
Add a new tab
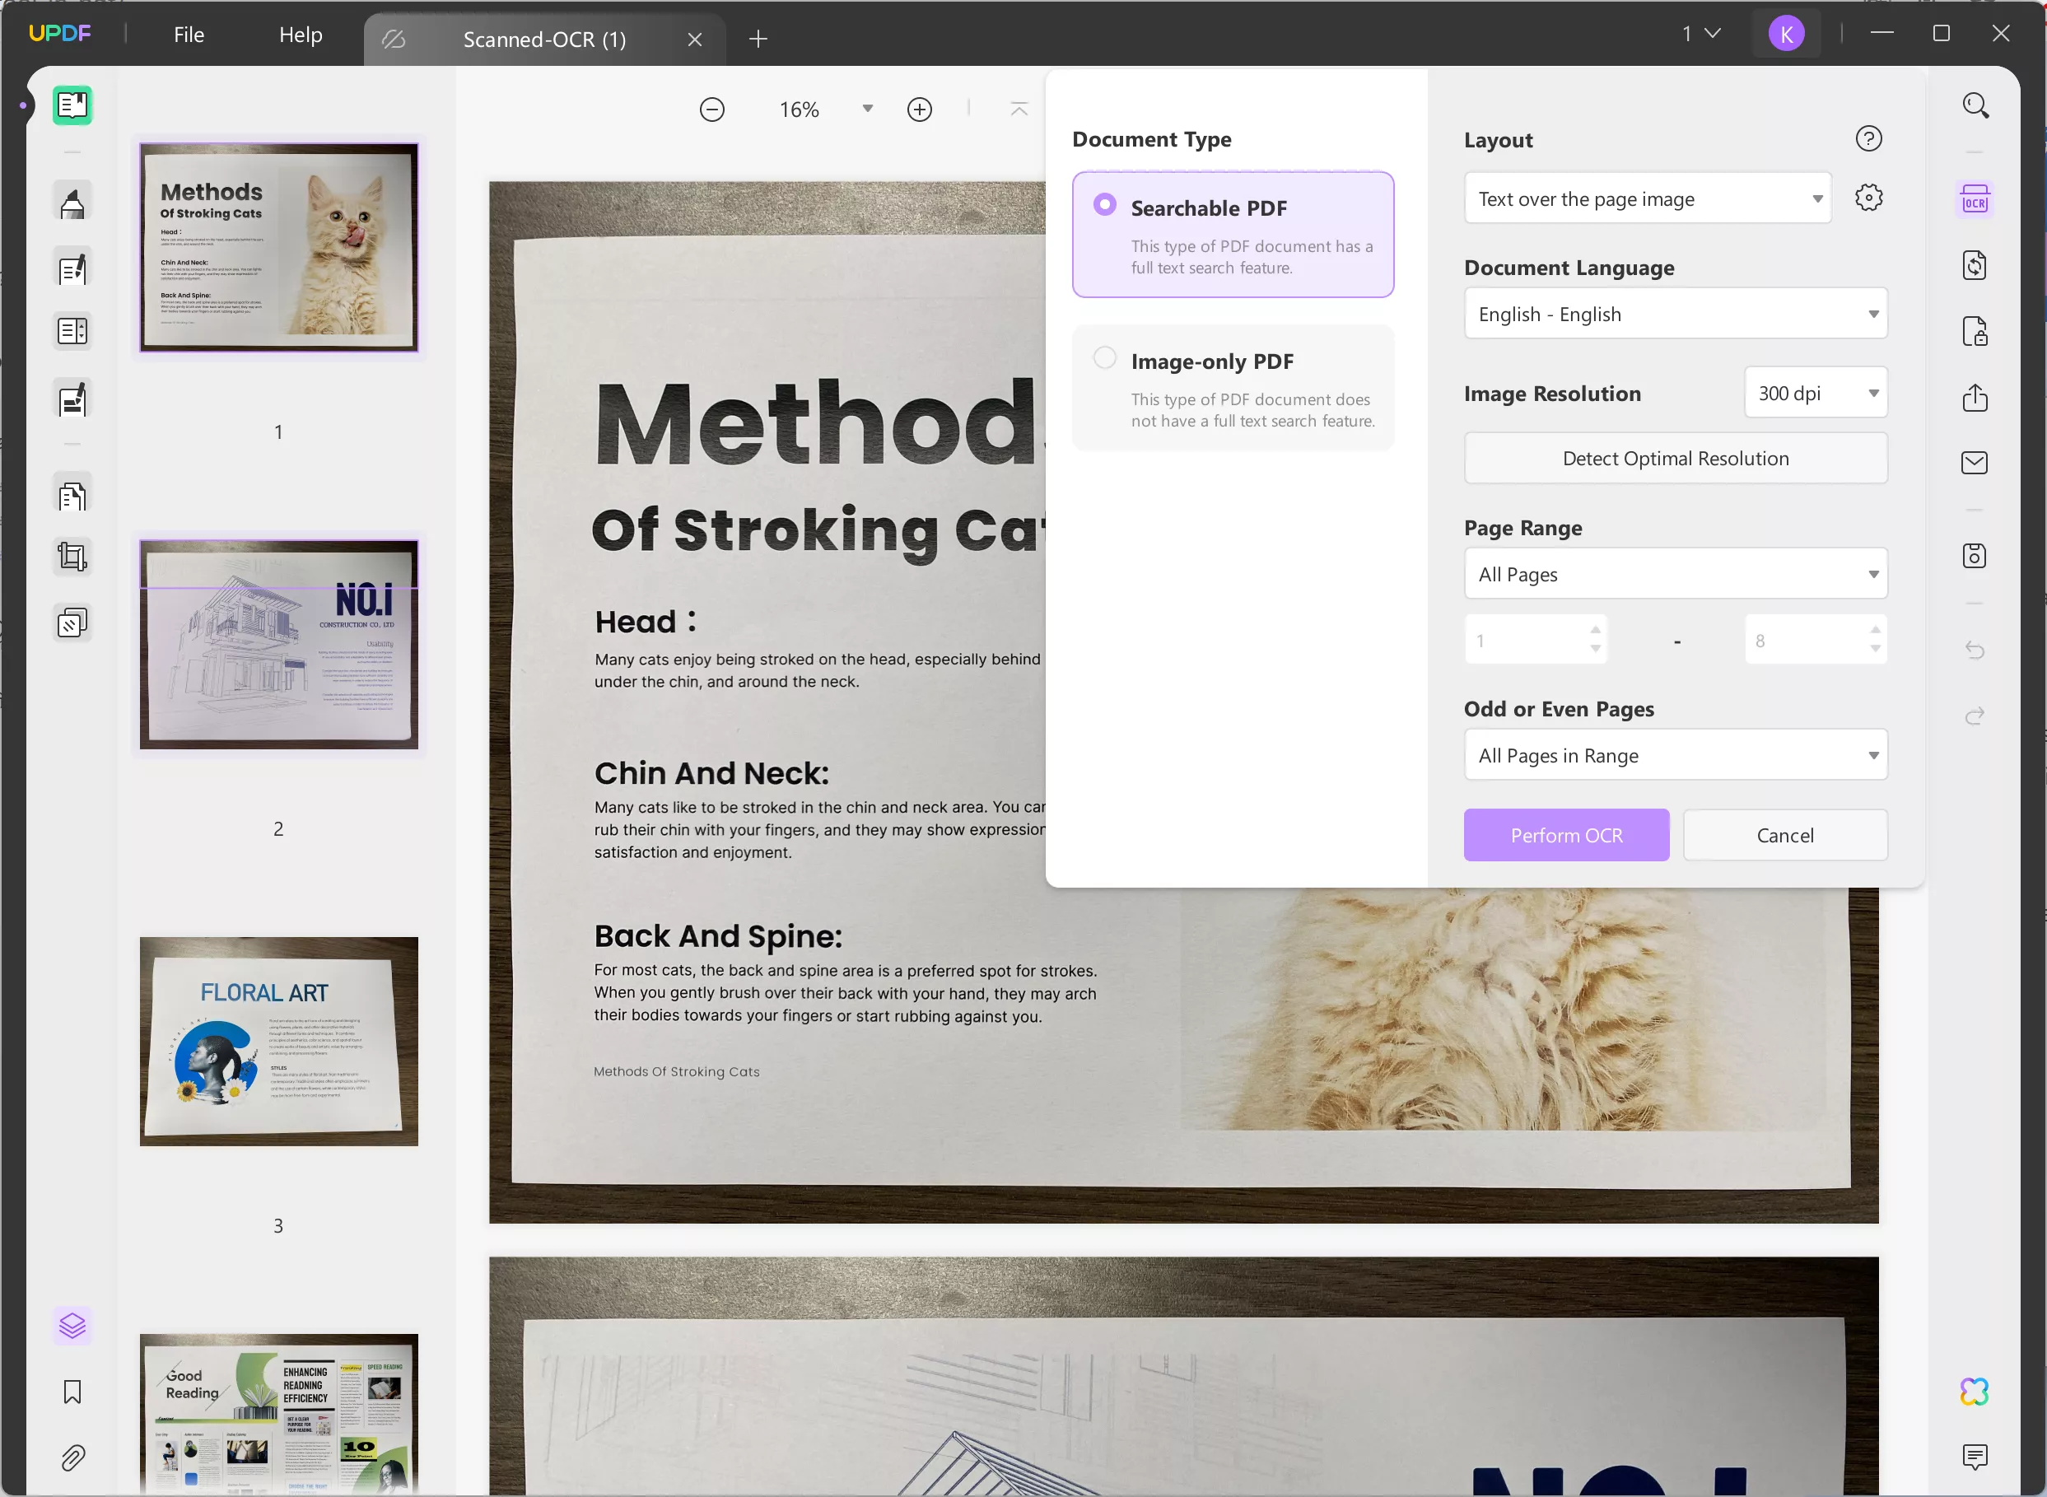coord(758,39)
